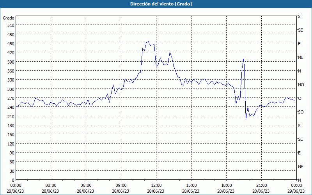Viewport: 312px width, 195px height.
Task: Select the 270 degree axis label
Action: pos(11,98)
